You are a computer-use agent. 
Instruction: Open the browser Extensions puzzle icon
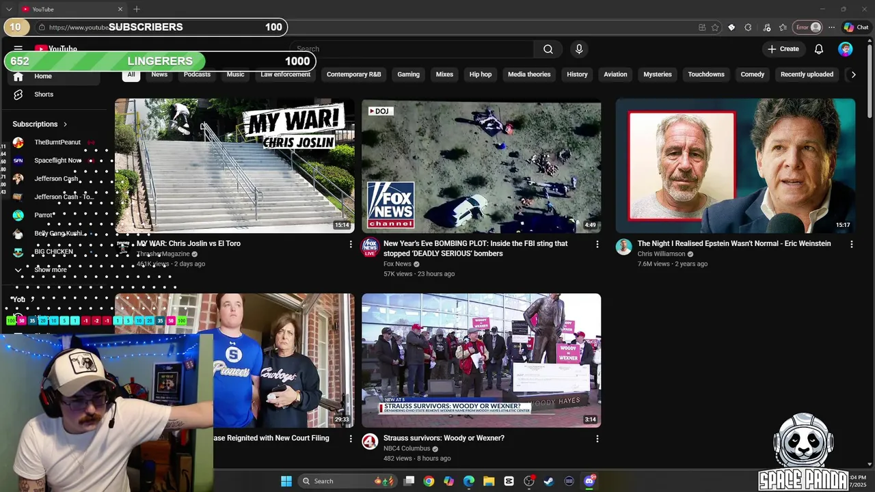click(x=748, y=27)
